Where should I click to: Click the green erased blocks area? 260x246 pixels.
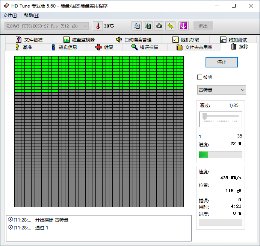tap(99, 73)
